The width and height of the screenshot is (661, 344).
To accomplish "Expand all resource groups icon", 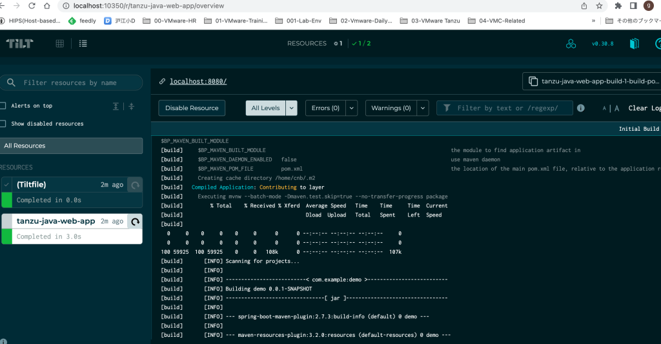I will (x=116, y=106).
